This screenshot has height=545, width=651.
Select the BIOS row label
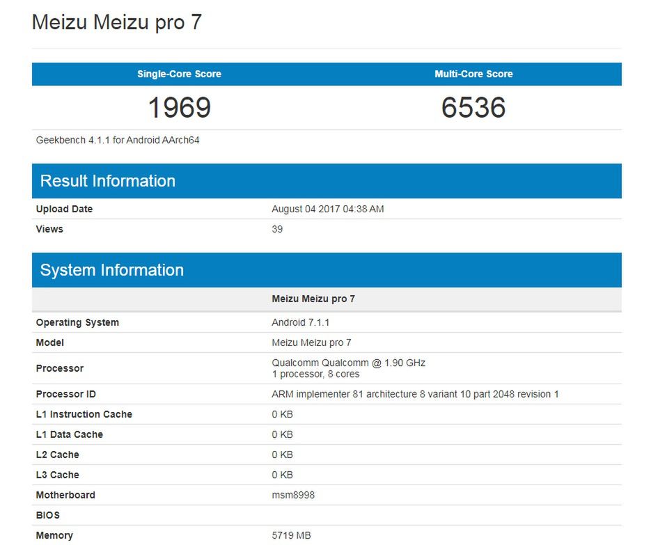click(48, 515)
